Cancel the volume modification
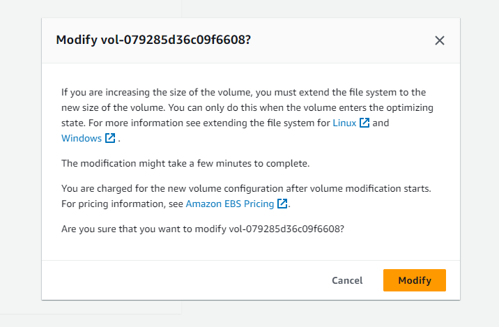 (x=347, y=280)
